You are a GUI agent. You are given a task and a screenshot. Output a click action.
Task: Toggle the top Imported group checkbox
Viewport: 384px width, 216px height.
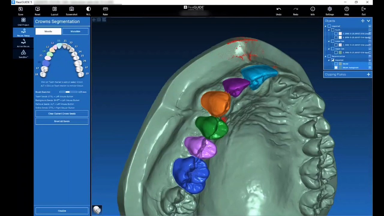(329, 26)
